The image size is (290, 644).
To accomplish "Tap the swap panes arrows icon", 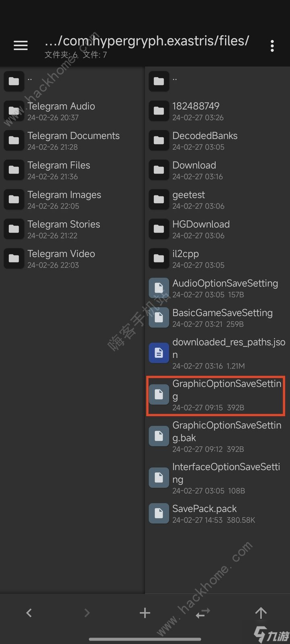I will click(x=203, y=613).
